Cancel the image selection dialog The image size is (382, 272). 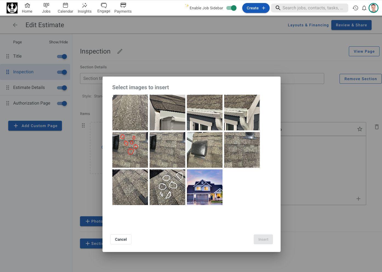(x=121, y=239)
